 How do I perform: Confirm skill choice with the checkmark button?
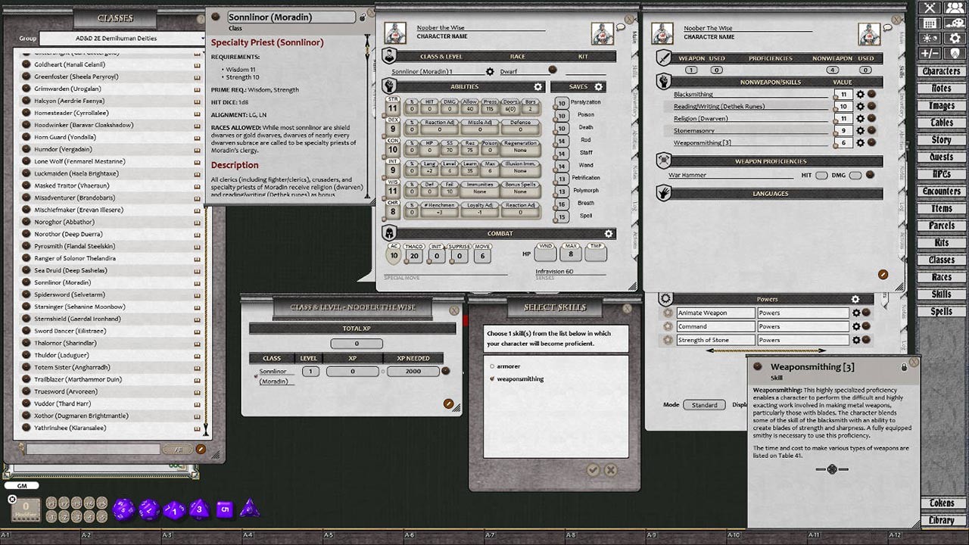coord(594,469)
